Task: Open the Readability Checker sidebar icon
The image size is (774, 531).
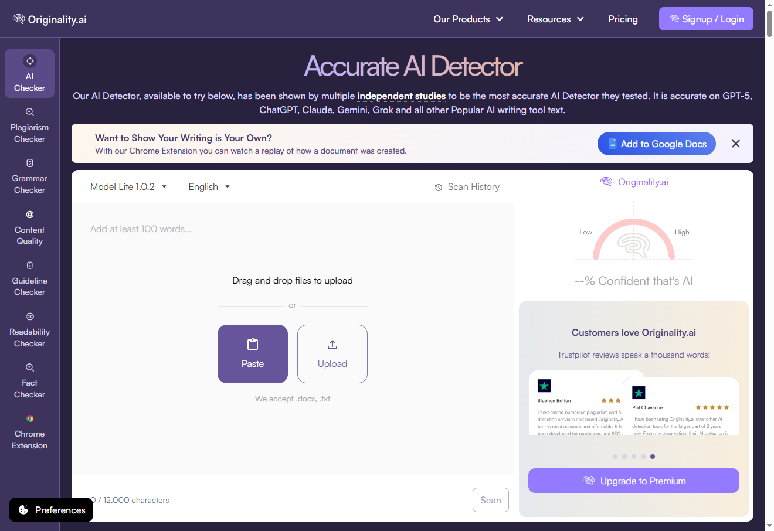Action: (x=29, y=316)
